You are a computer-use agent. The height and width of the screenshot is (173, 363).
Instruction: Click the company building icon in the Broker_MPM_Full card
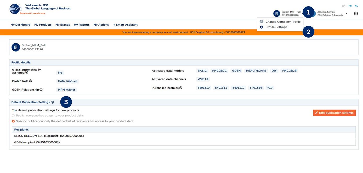(16, 47)
